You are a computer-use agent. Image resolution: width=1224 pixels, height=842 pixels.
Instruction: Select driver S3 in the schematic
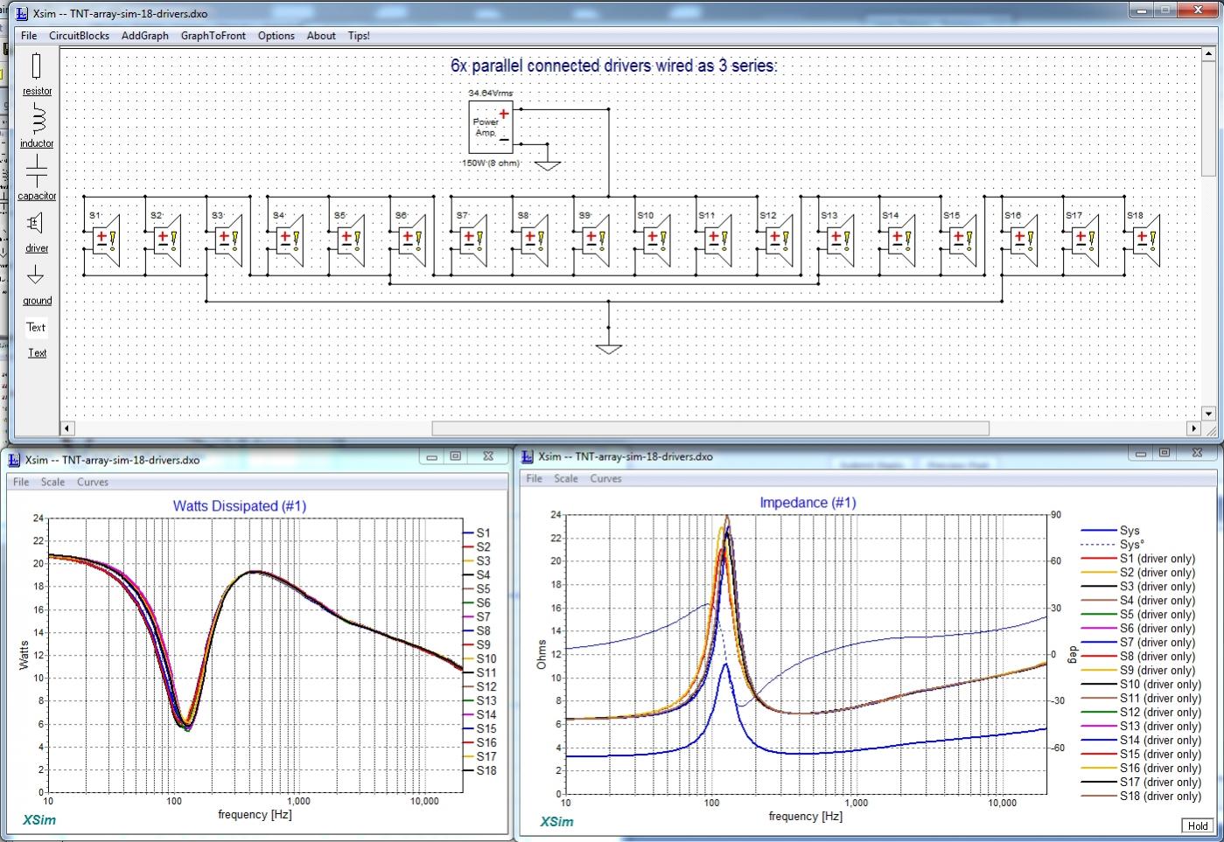point(228,240)
